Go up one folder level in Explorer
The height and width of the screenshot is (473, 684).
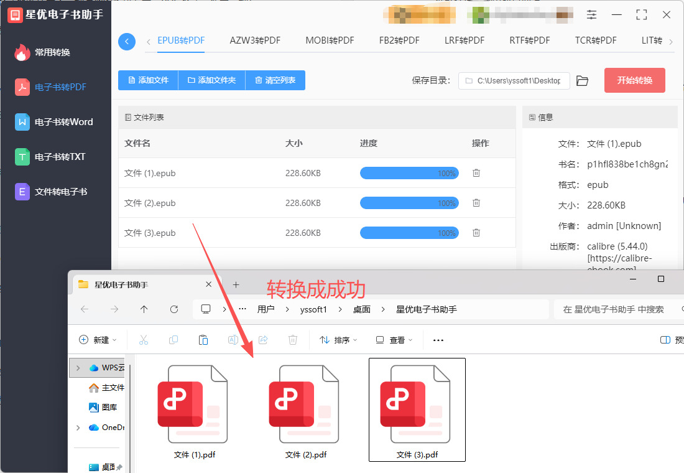click(x=144, y=309)
